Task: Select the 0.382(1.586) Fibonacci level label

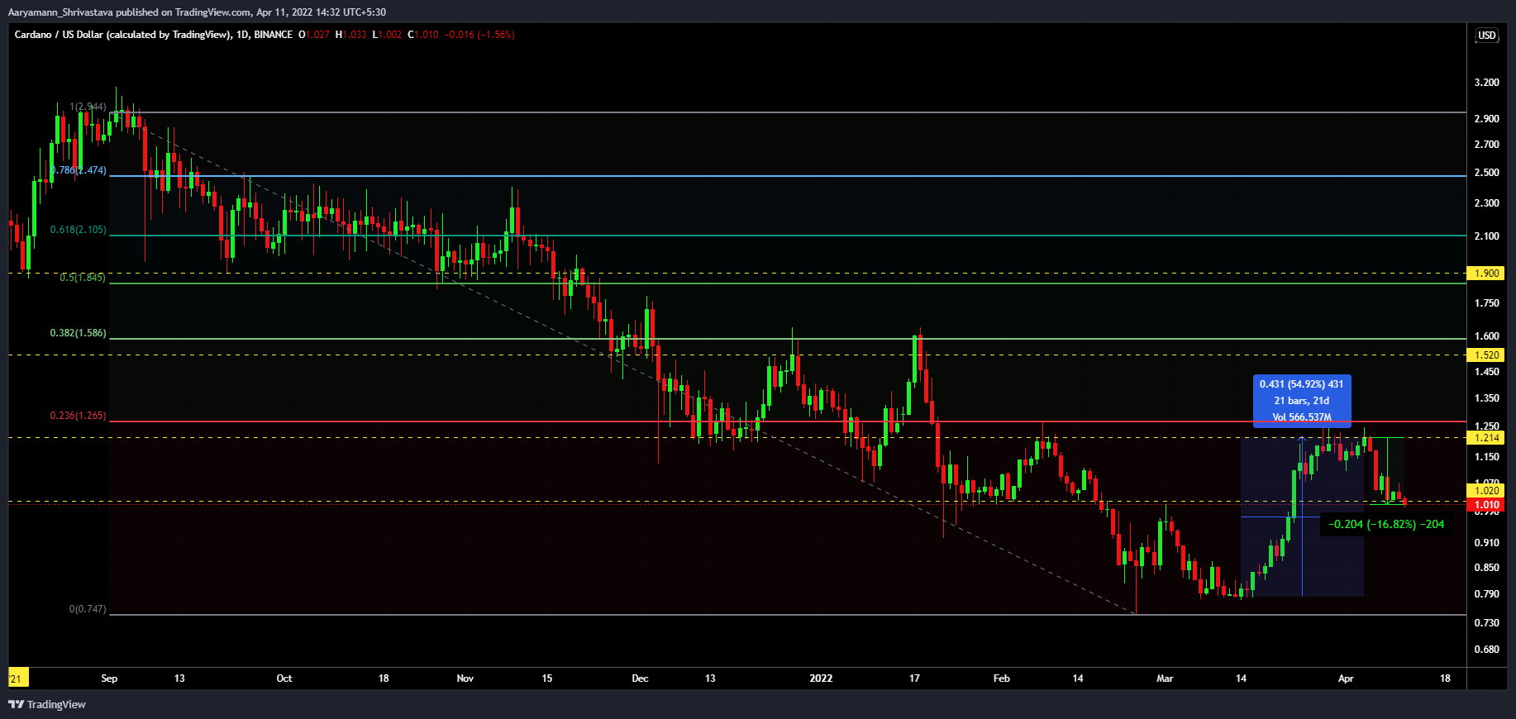Action: pyautogui.click(x=79, y=333)
